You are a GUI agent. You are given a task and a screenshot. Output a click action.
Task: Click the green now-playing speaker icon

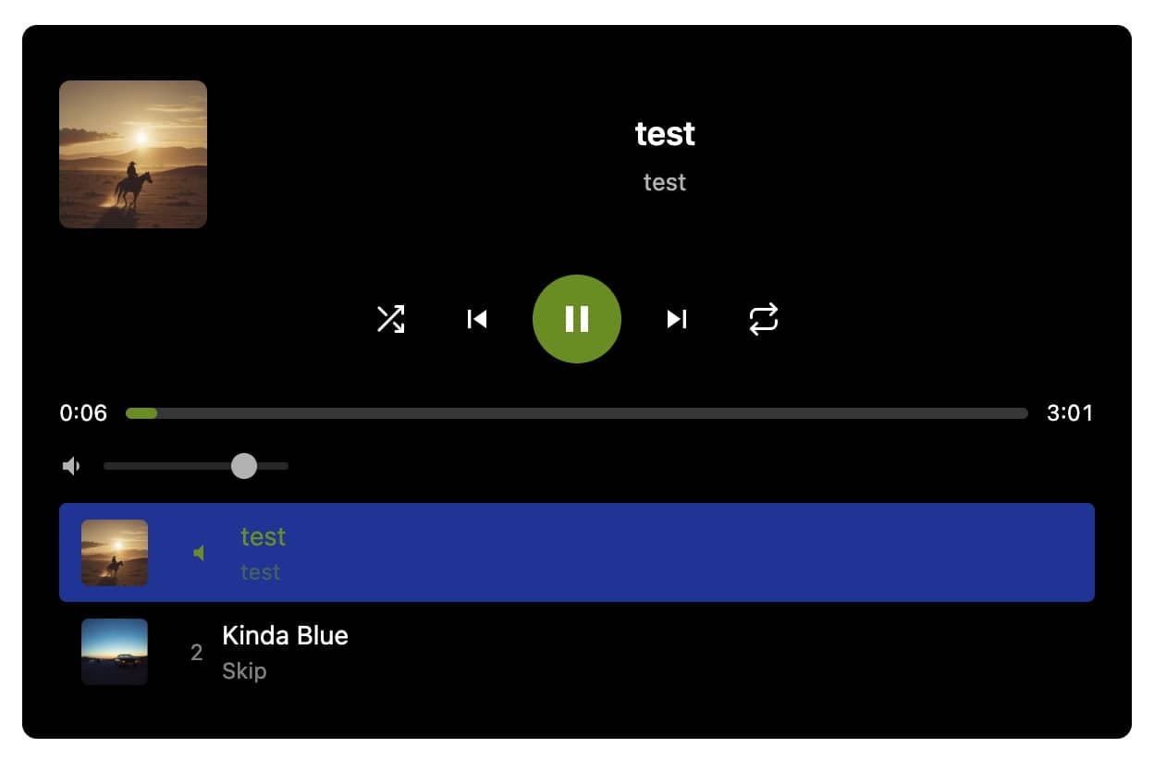pyautogui.click(x=198, y=553)
